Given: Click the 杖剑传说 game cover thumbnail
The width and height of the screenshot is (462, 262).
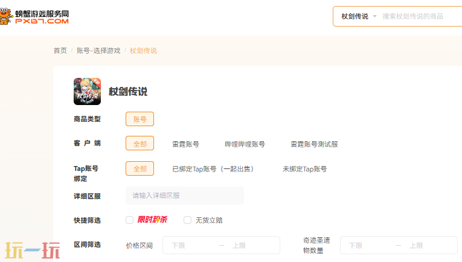Looking at the screenshot, I should coord(87,91).
